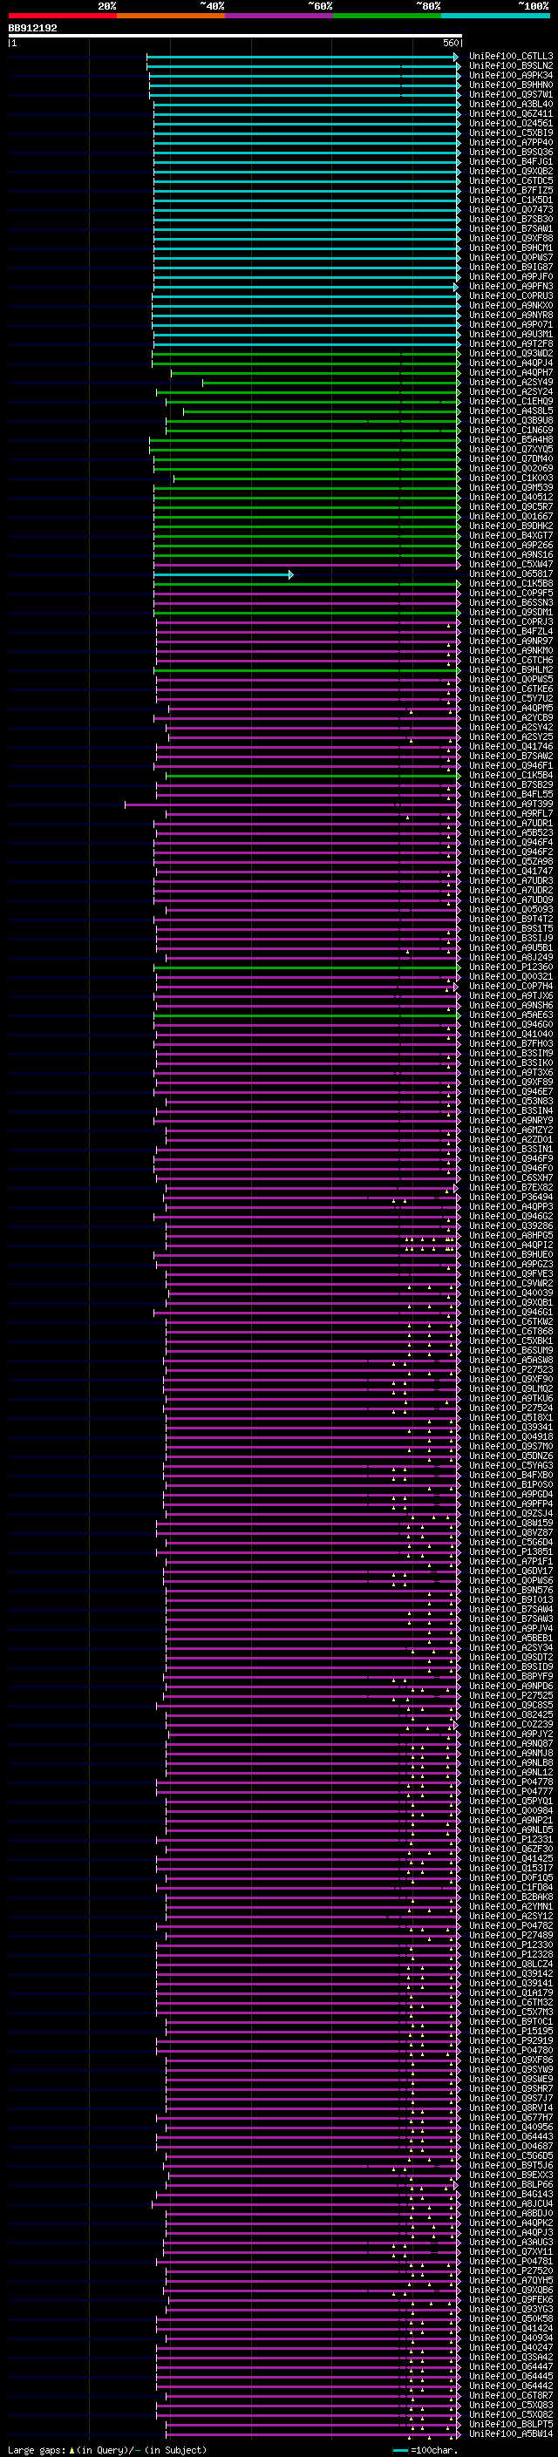Click hit label UniRef100_A8JCU4
558x2457 pixels.
click(x=510, y=2203)
